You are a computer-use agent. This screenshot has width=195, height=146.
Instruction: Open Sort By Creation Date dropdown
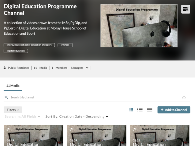pos(77,116)
